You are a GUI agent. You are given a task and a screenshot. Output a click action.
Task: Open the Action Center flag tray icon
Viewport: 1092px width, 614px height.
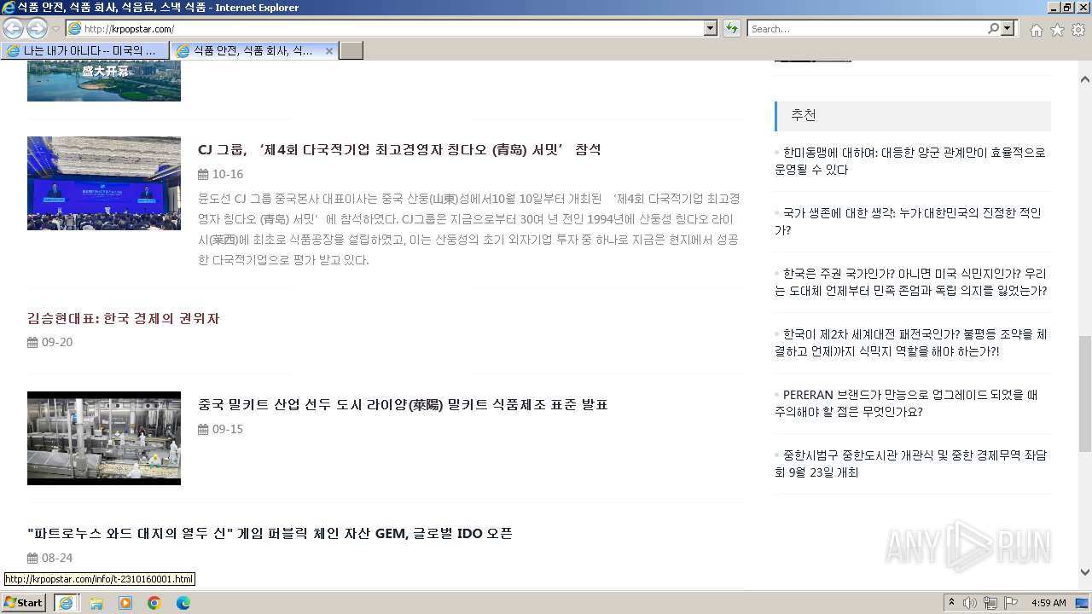[x=1011, y=603]
